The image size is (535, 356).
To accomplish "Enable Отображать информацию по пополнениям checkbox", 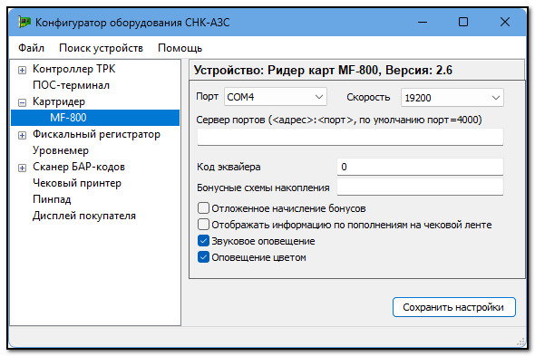I will coord(203,225).
